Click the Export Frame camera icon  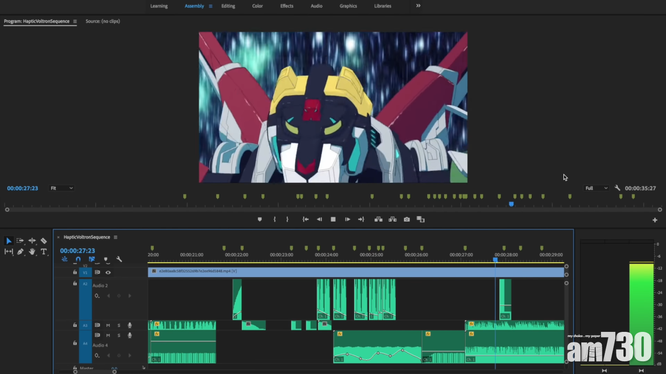(407, 219)
